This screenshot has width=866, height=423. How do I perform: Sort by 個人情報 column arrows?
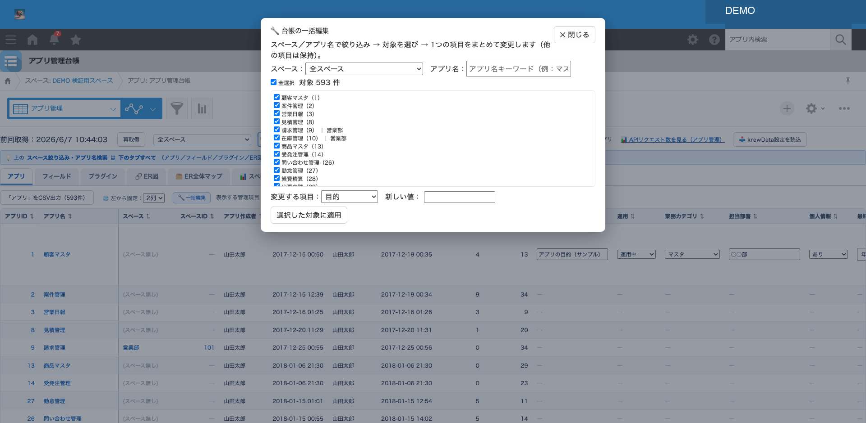(x=836, y=216)
